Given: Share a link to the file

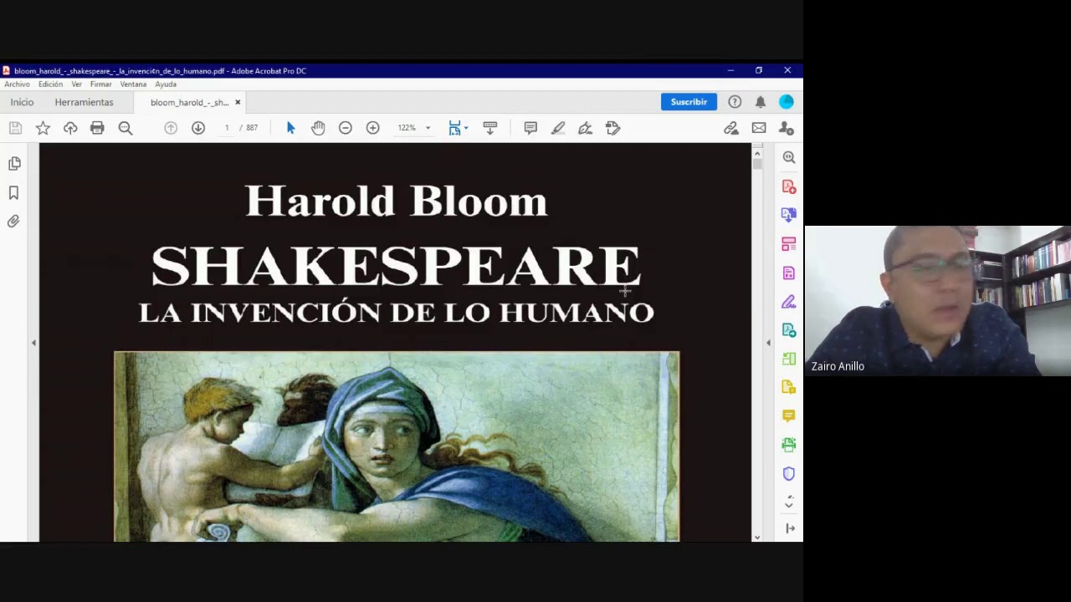Looking at the screenshot, I should click(731, 128).
